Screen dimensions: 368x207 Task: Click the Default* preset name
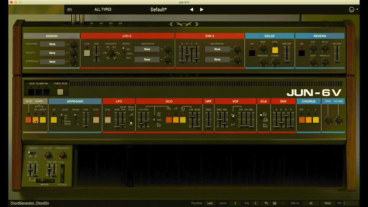[x=158, y=9]
